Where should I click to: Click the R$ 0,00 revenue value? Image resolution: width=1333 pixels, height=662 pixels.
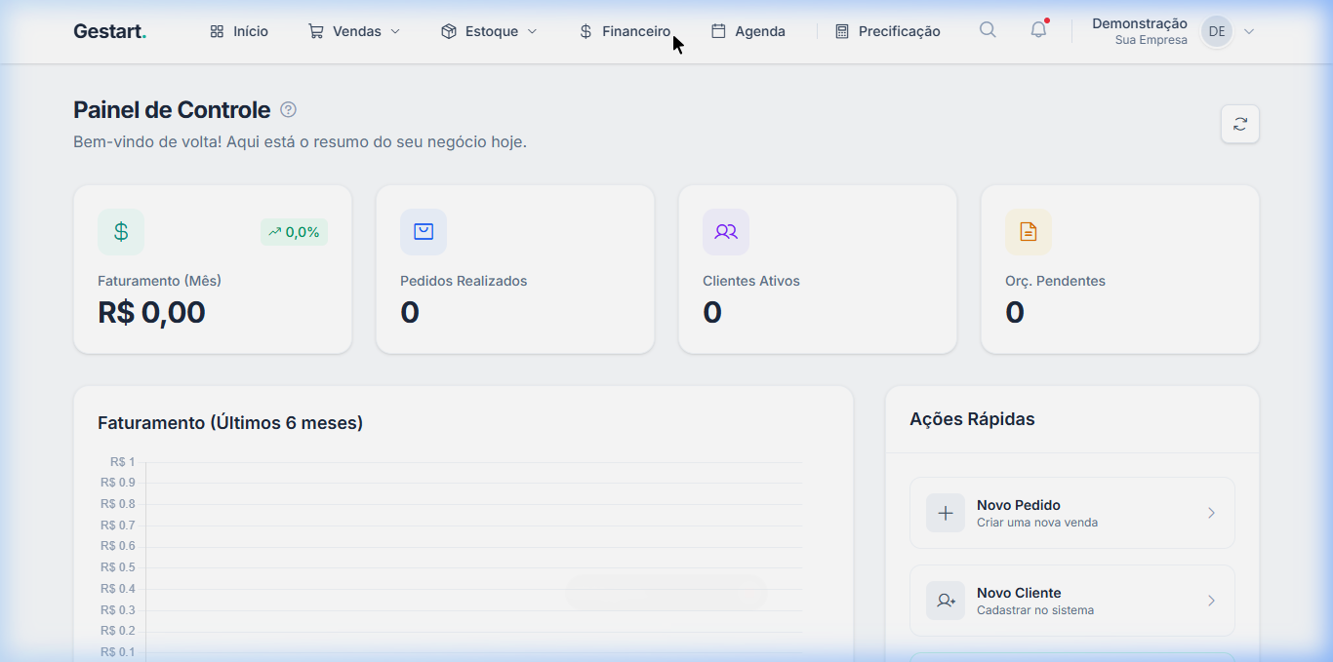(151, 312)
